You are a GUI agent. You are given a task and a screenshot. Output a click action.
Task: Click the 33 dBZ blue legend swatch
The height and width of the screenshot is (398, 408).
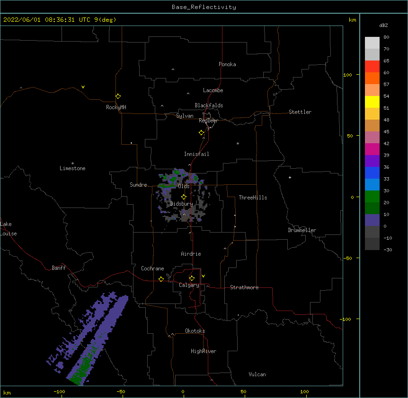point(372,184)
